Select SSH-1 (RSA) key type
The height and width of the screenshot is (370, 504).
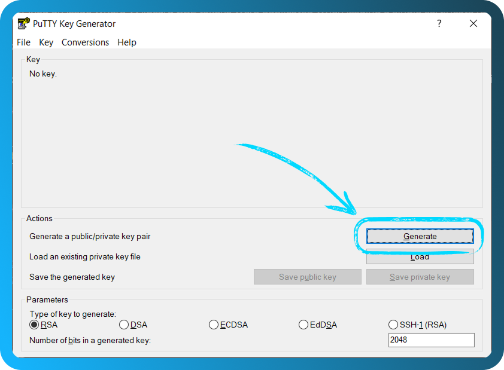(x=393, y=325)
